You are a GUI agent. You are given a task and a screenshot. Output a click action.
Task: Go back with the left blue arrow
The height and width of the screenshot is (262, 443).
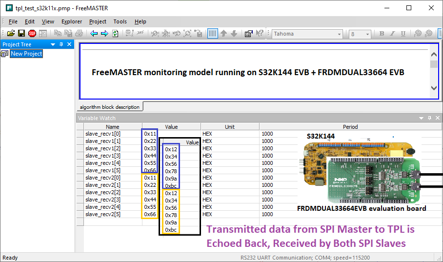click(94, 33)
